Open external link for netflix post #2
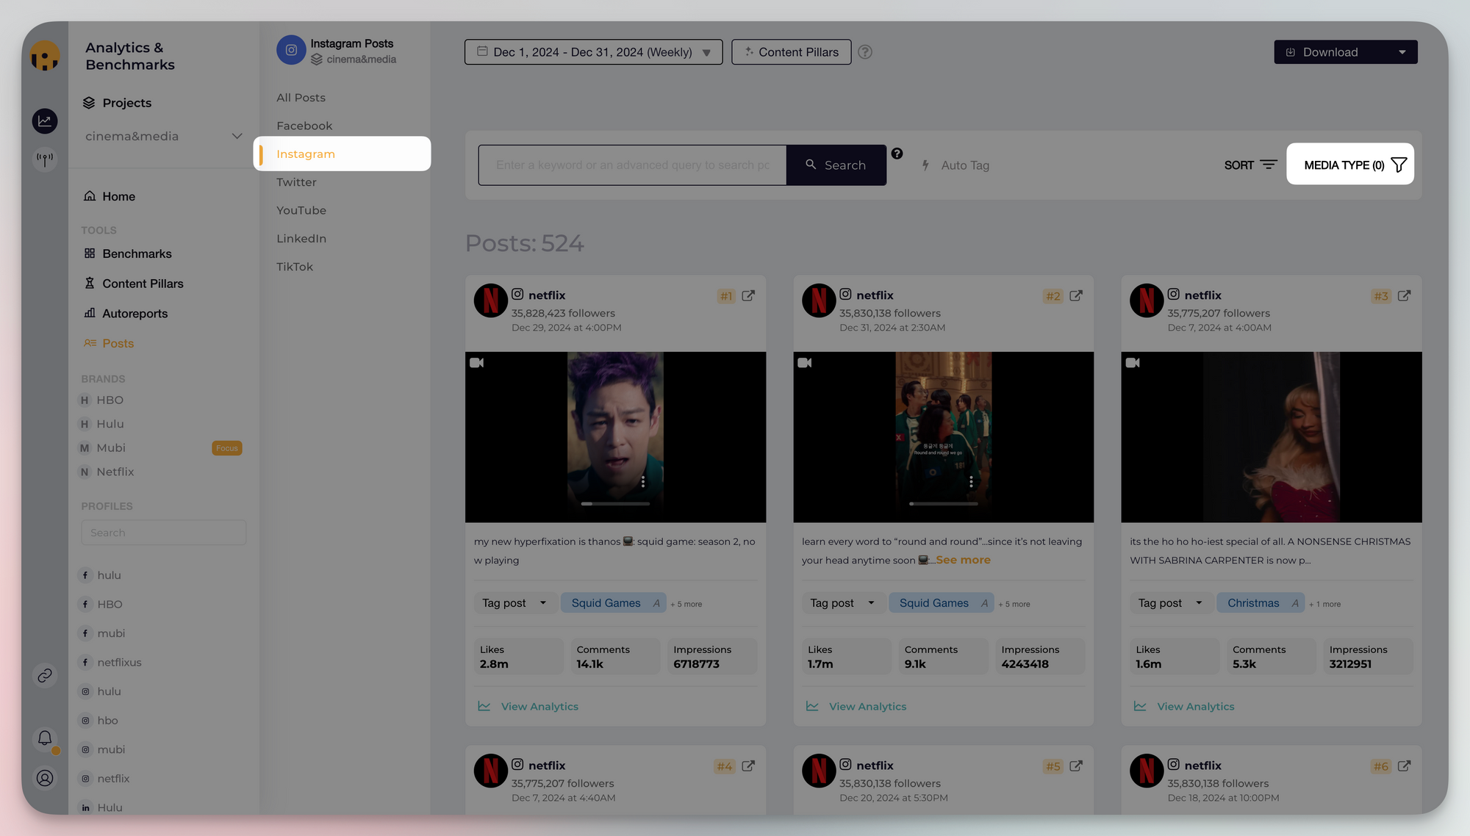Viewport: 1470px width, 836px height. click(x=1076, y=295)
